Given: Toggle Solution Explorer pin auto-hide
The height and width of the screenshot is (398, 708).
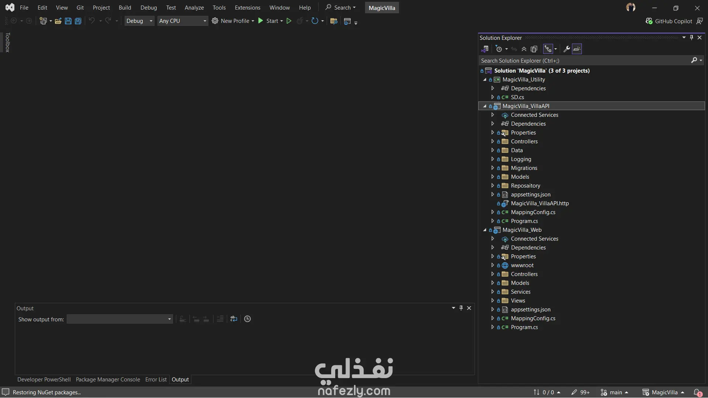Looking at the screenshot, I should 691,38.
